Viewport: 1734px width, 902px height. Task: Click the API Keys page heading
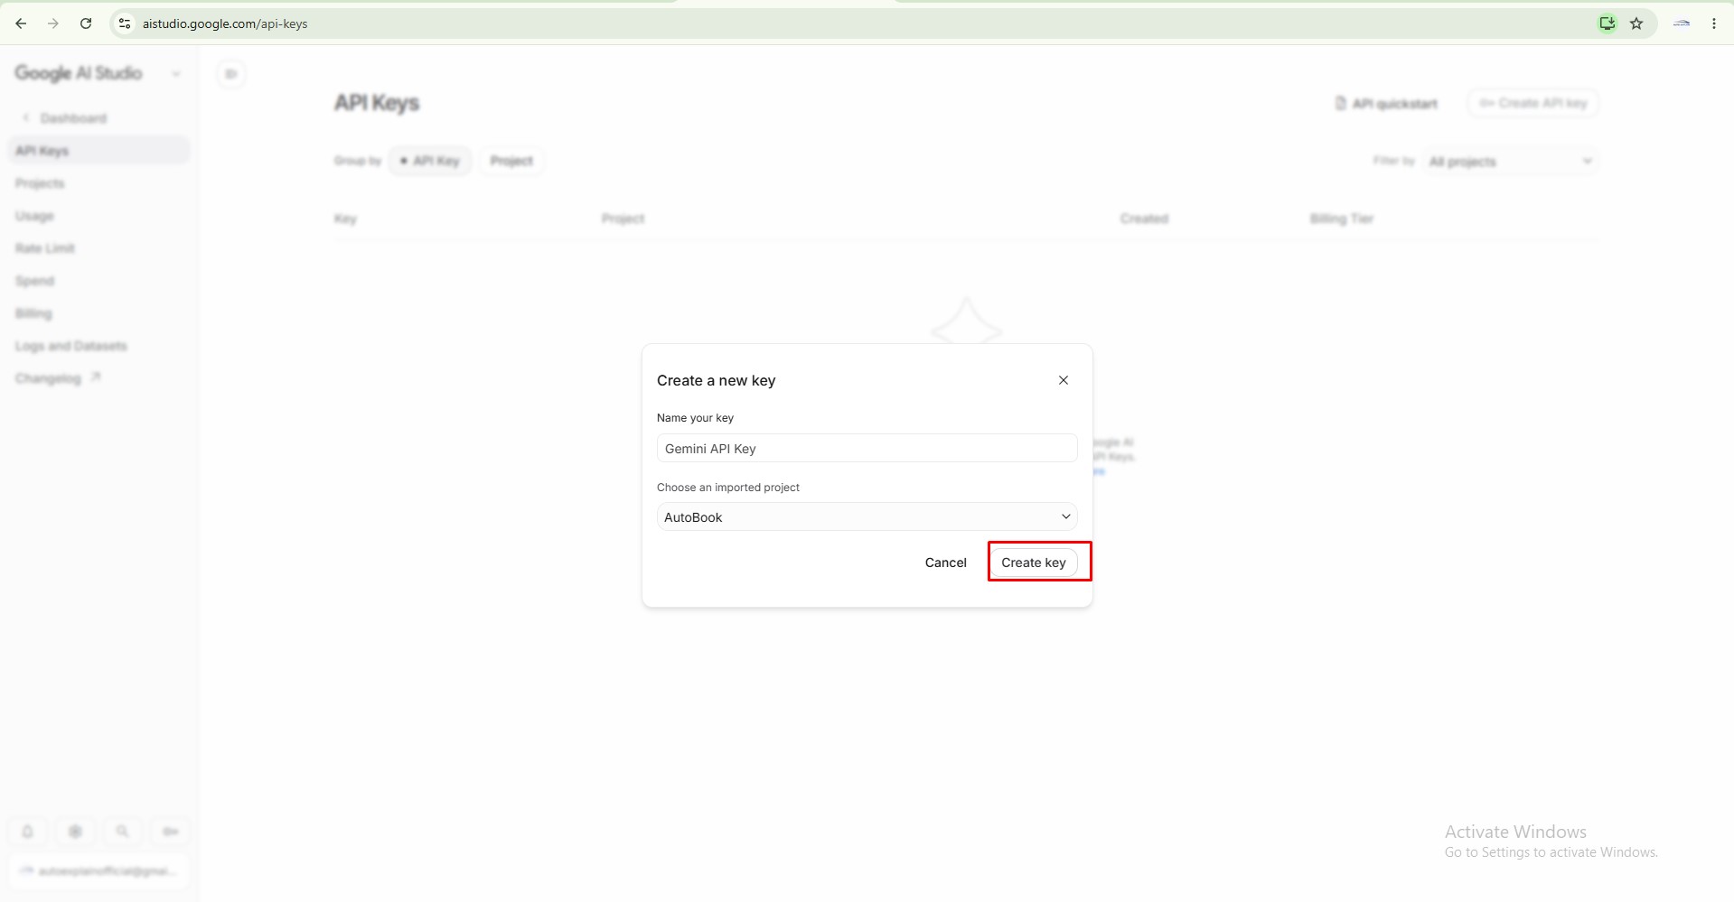tap(377, 103)
